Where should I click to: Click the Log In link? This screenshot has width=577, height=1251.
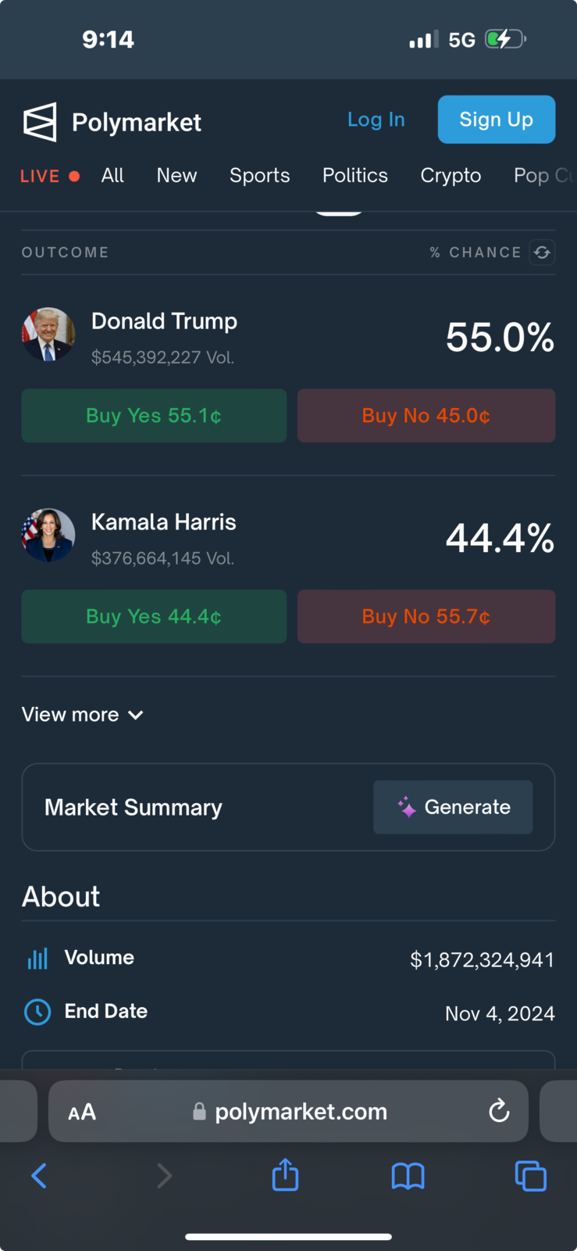376,120
